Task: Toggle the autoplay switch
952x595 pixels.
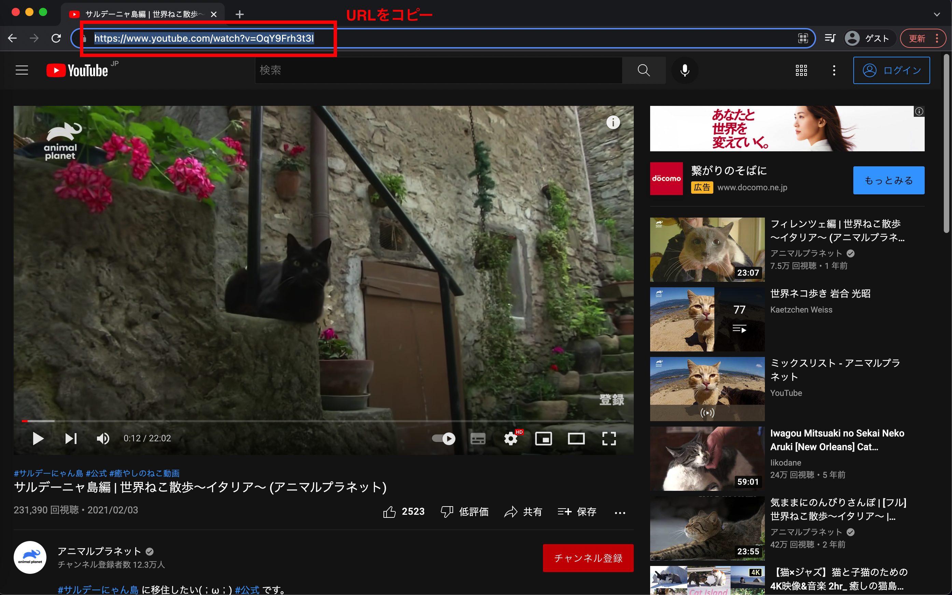Action: [444, 438]
